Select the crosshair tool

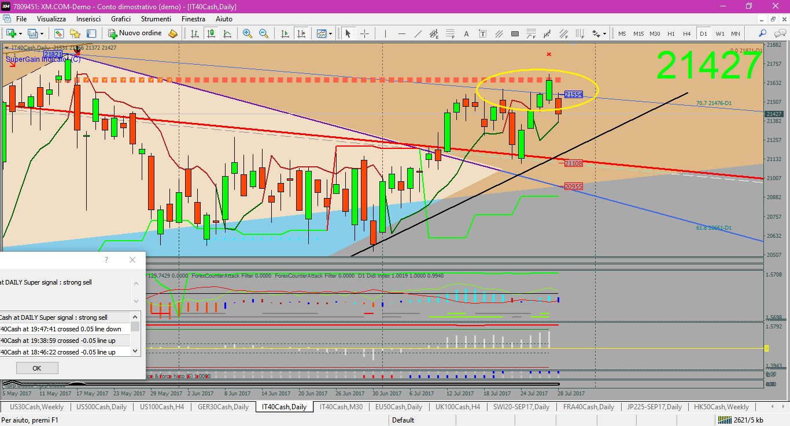364,33
